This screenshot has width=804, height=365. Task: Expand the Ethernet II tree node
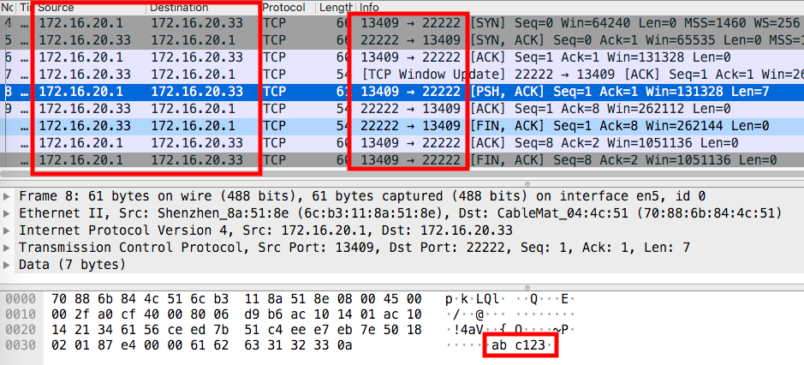[6, 213]
